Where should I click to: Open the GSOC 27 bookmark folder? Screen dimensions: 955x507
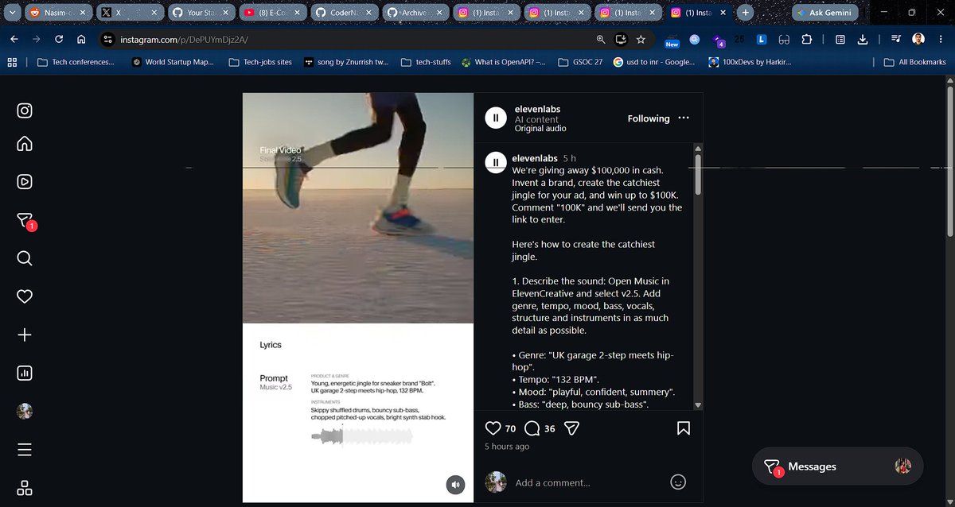[x=580, y=62]
